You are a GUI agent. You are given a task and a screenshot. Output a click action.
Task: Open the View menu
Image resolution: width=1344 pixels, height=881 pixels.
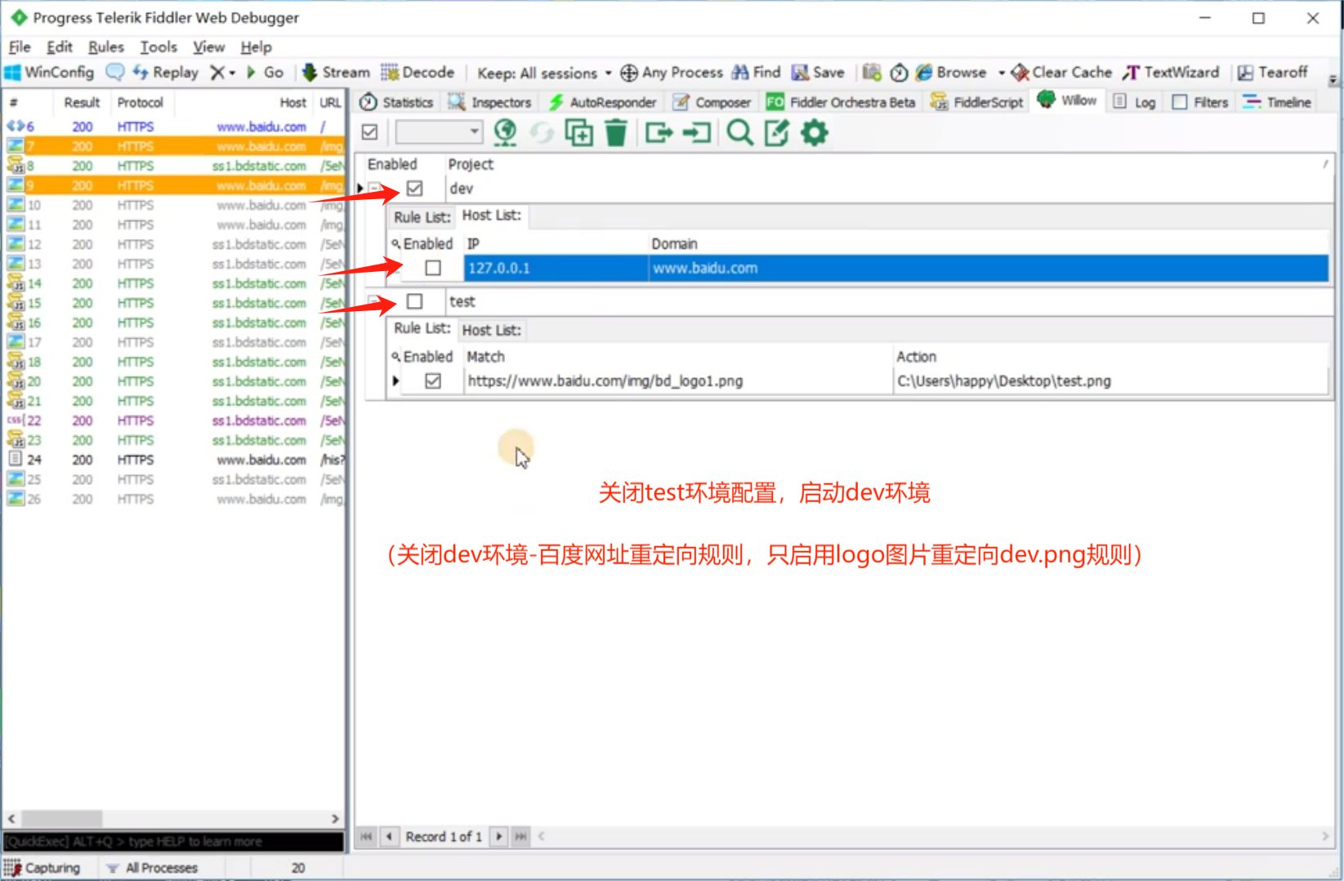pyautogui.click(x=209, y=47)
